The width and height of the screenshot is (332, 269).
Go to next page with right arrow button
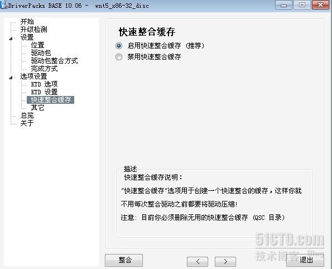225,261
